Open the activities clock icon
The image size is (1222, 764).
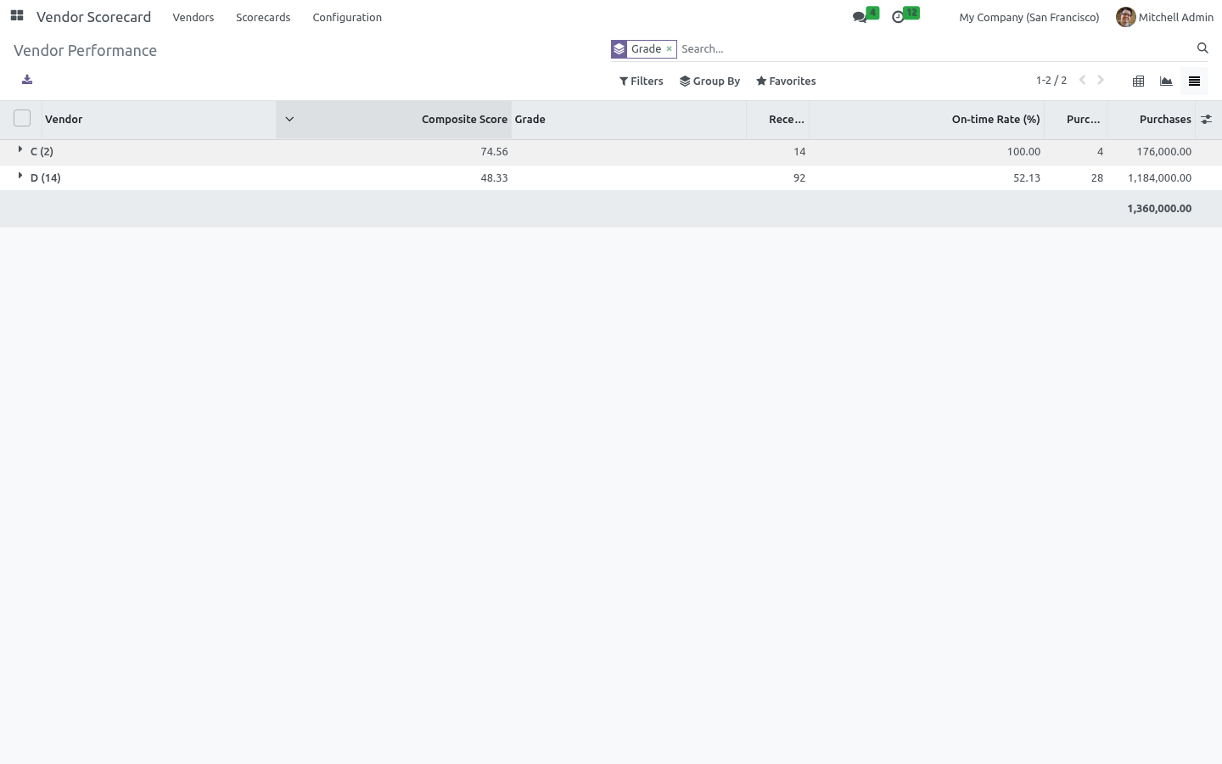[898, 17]
